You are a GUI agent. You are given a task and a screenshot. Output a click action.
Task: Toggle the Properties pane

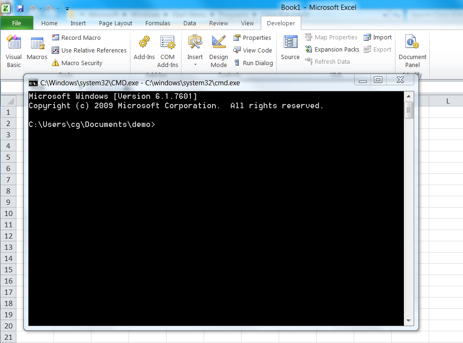point(253,37)
